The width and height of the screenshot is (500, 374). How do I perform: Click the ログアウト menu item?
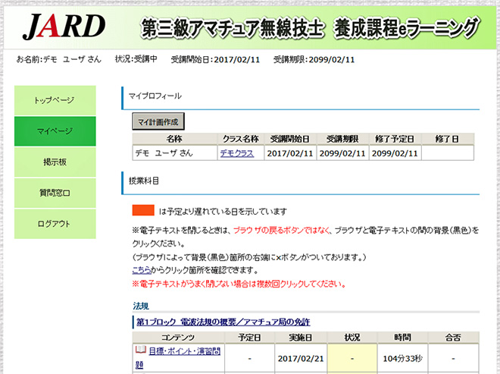click(55, 224)
